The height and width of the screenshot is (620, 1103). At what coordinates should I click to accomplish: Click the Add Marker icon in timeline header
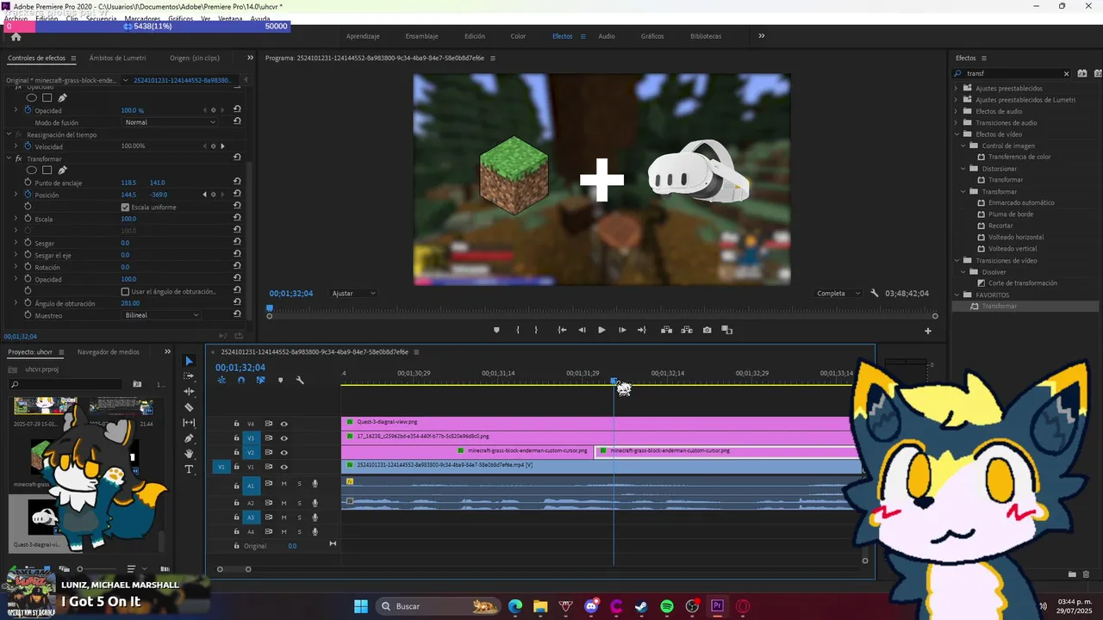pos(280,380)
